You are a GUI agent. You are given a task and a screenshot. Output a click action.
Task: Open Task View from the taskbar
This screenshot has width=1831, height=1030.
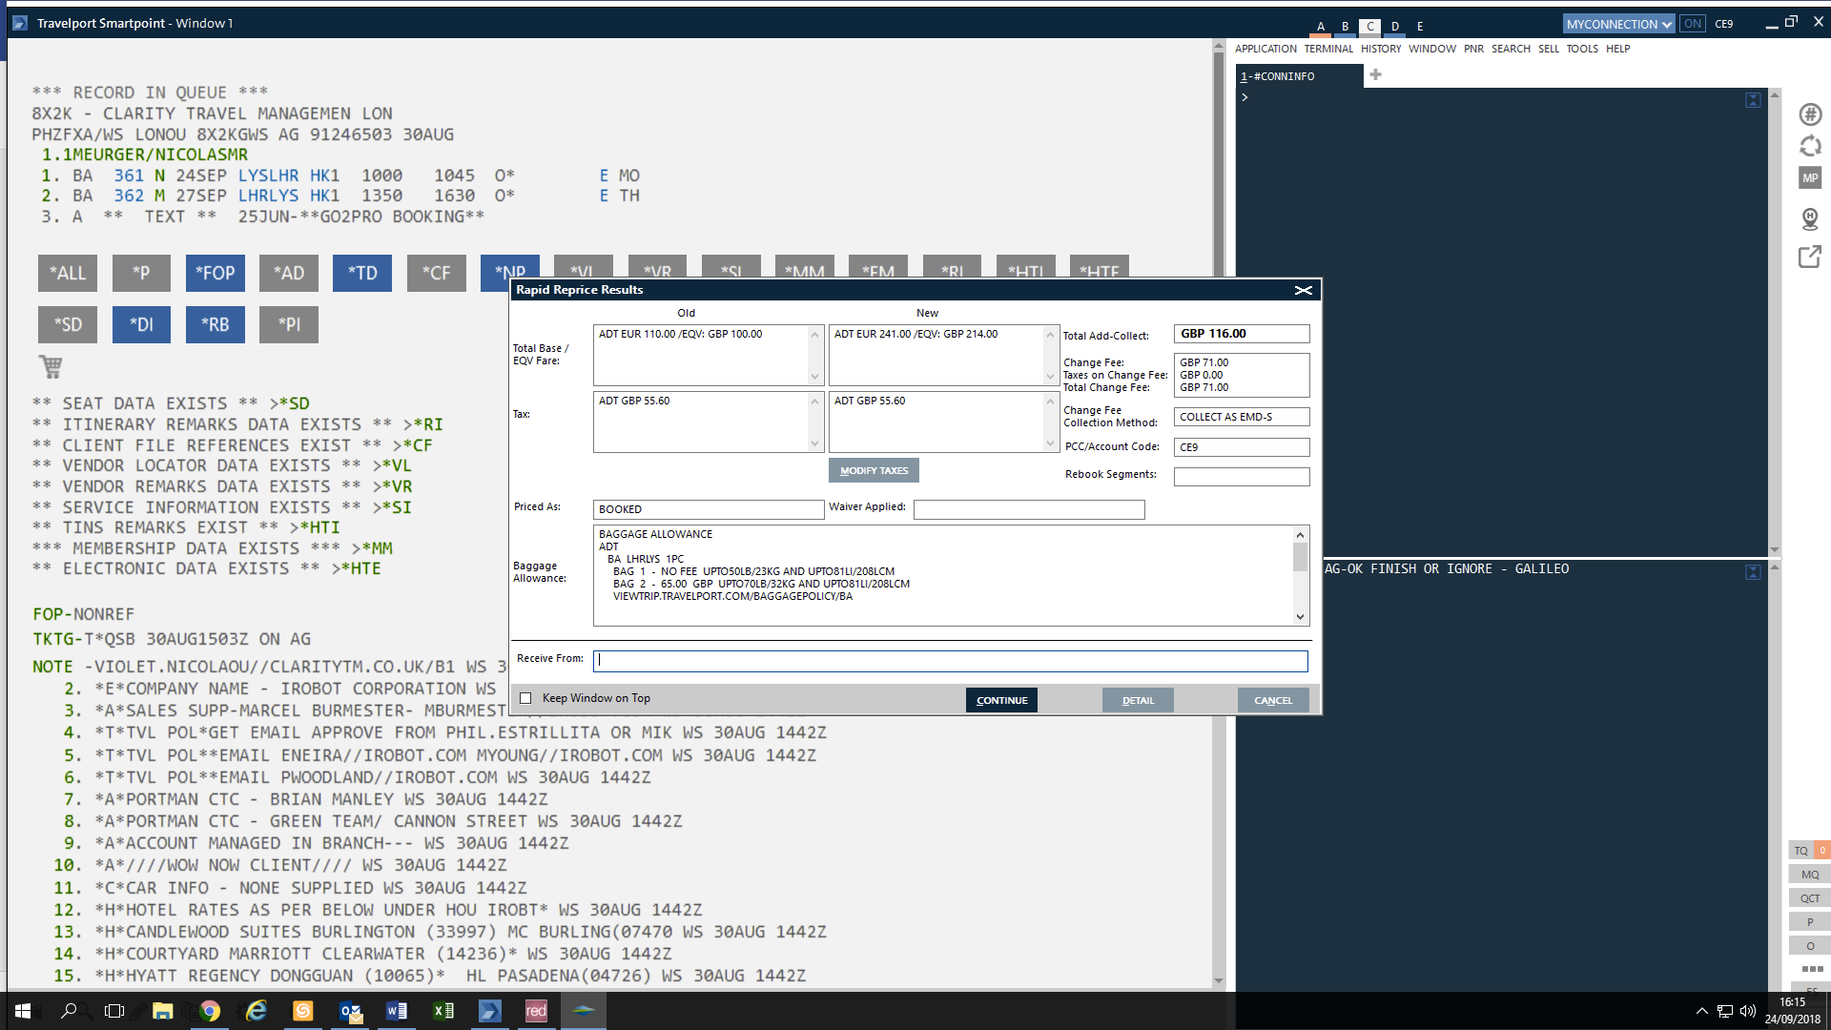pos(114,1011)
